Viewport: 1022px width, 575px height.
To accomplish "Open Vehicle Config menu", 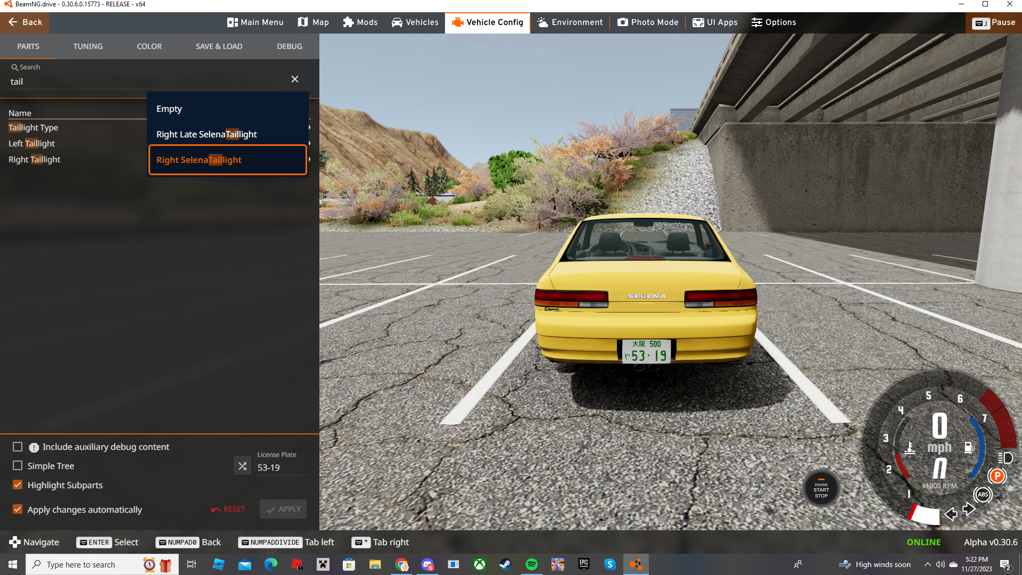I will point(487,22).
